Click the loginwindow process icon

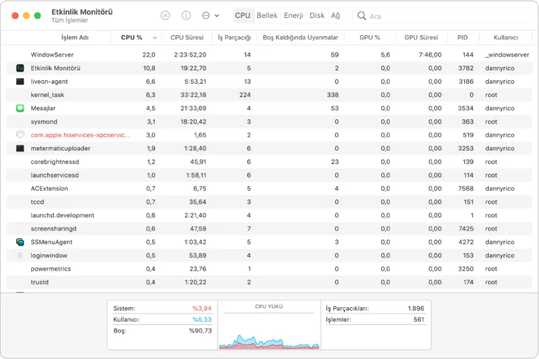click(20, 256)
